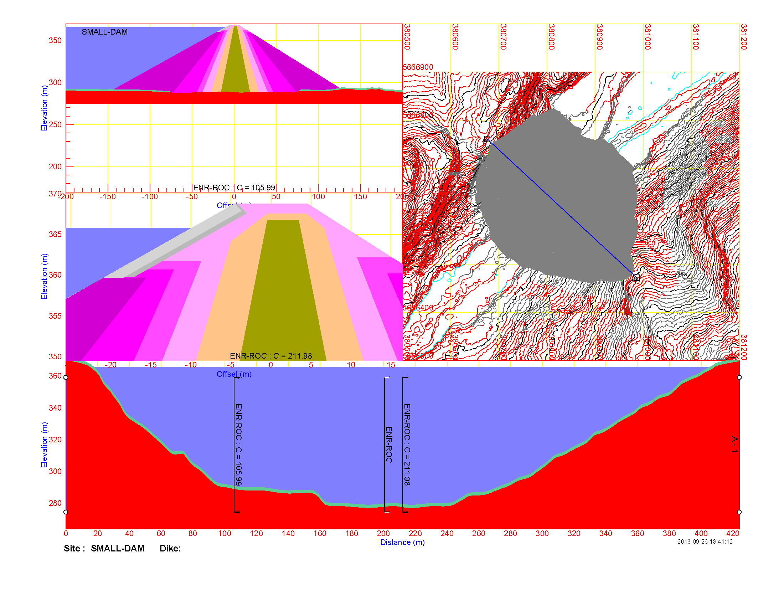Click the Distance (m) axis label
This screenshot has width=784, height=606.
(402, 542)
